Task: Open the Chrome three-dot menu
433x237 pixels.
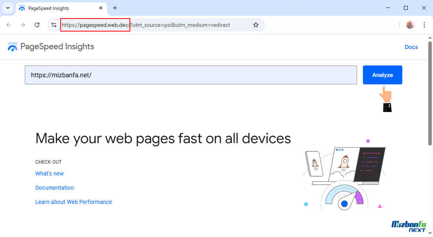Action: 424,25
